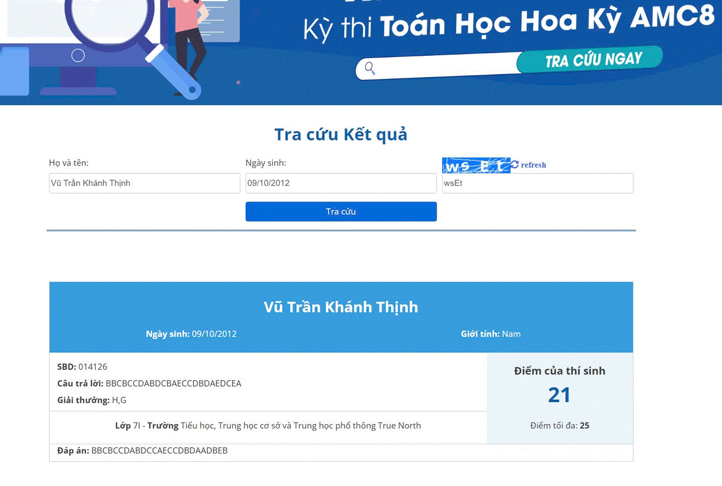Click the Ngày sinh form label

266,163
